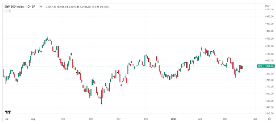Image resolution: width=276 pixels, height=124 pixels.
Task: Select the green SPX 3951.56 price label
Action: [266, 66]
